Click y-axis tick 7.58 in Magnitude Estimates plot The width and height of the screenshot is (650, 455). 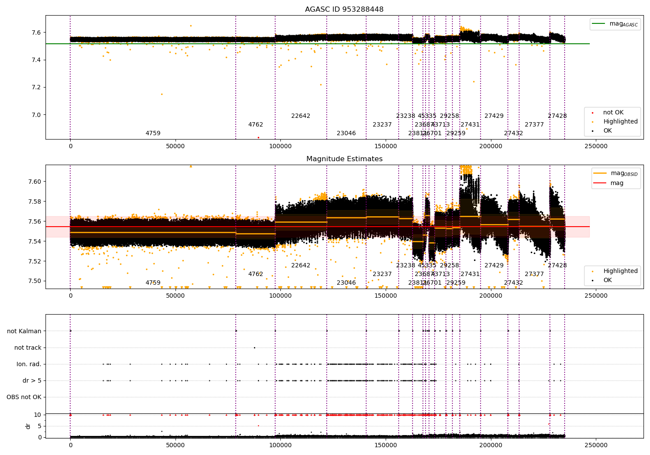click(34, 201)
